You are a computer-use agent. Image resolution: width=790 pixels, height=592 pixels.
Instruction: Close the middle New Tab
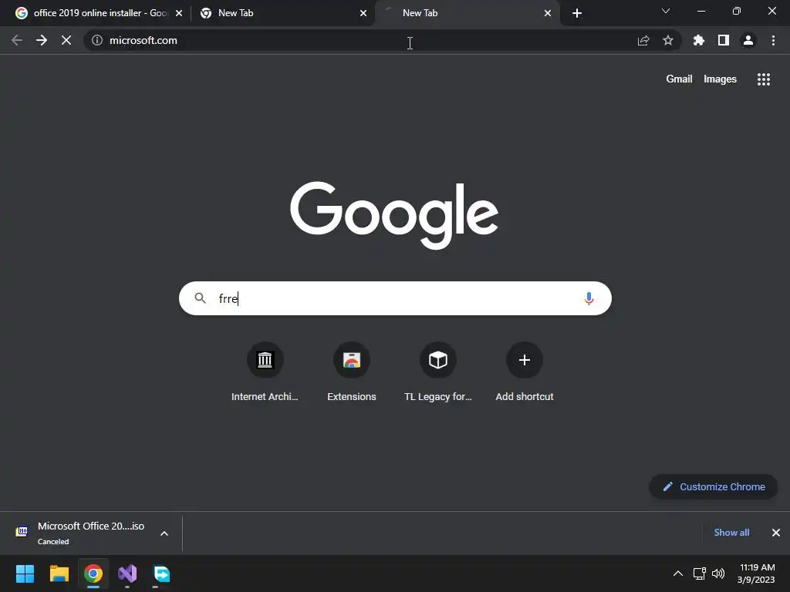click(363, 13)
